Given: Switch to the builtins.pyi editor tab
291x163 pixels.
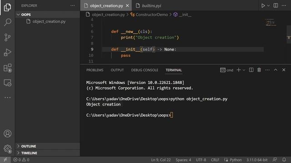Looking at the screenshot, I should pyautogui.click(x=149, y=6).
